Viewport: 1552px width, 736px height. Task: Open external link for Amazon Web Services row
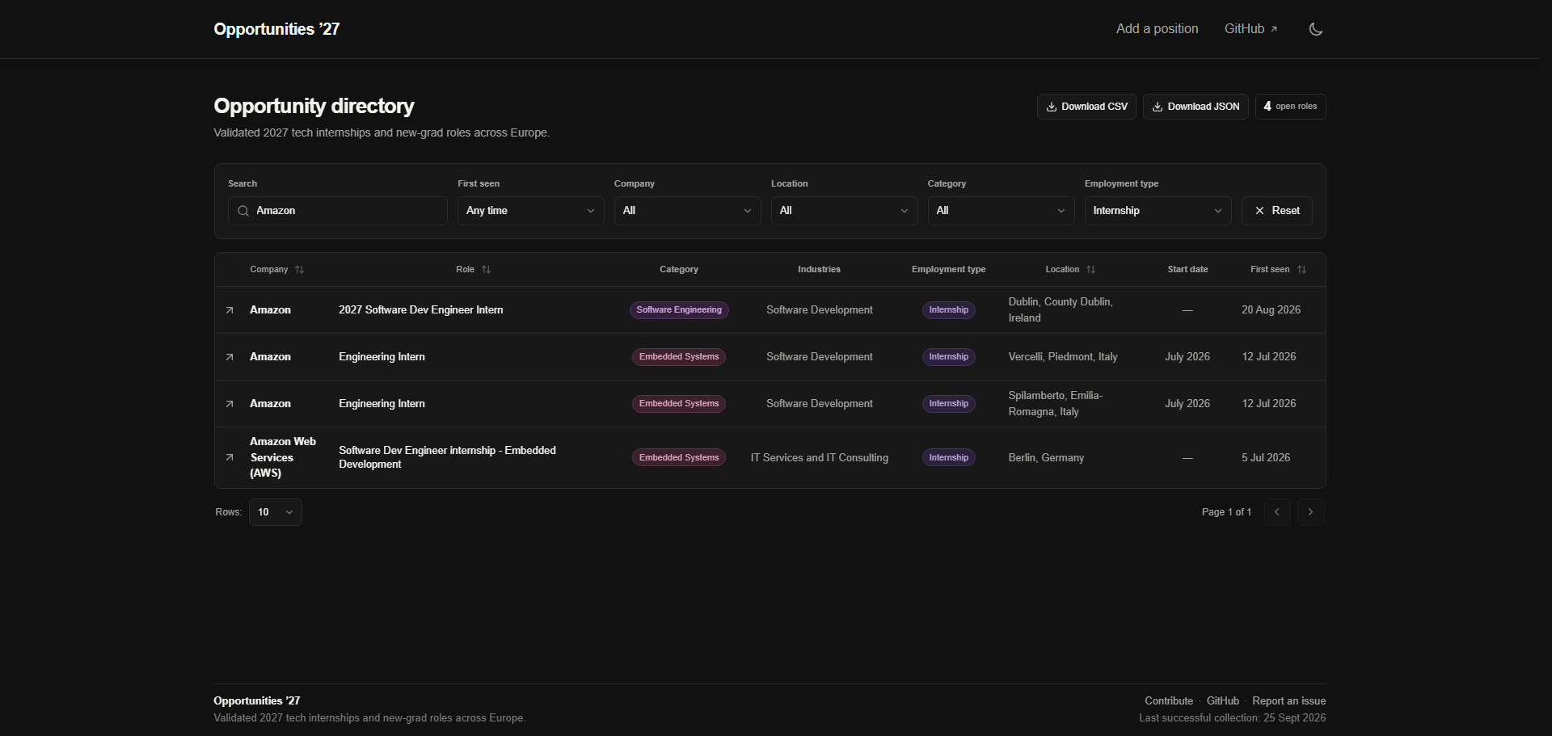click(x=230, y=457)
